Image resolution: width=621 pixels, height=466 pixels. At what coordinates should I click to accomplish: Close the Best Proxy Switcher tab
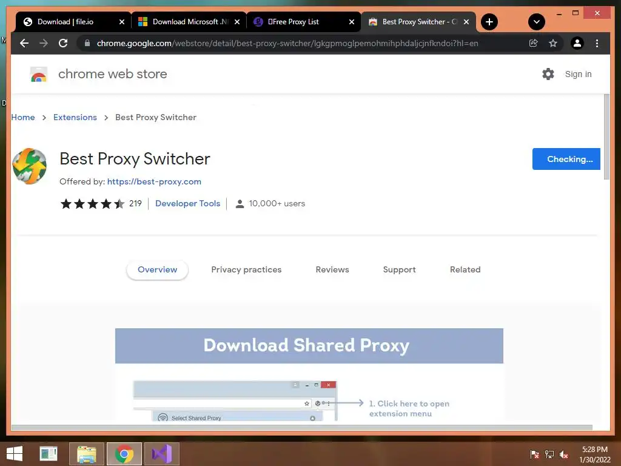pyautogui.click(x=466, y=22)
